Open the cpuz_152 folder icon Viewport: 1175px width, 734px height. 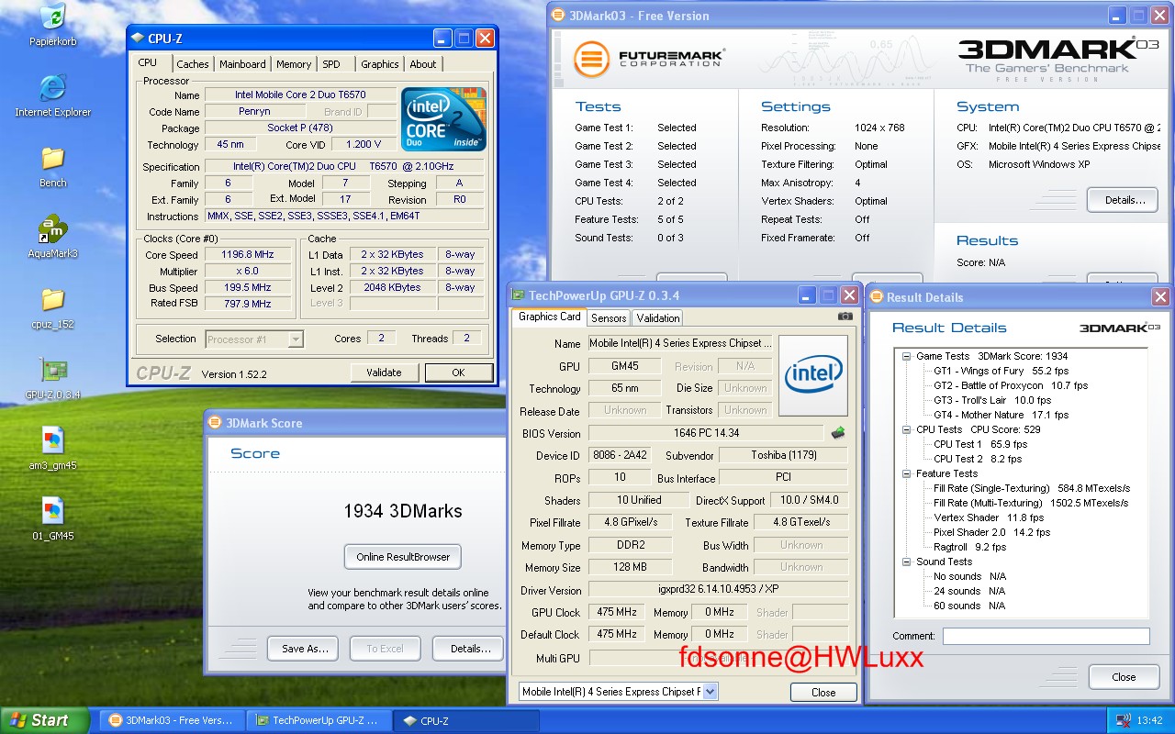(52, 307)
